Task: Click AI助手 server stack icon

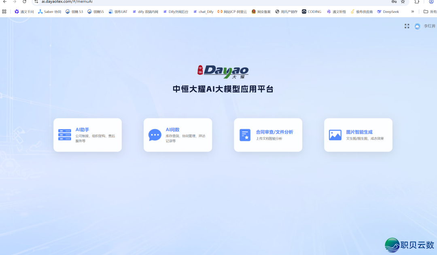Action: pyautogui.click(x=65, y=135)
